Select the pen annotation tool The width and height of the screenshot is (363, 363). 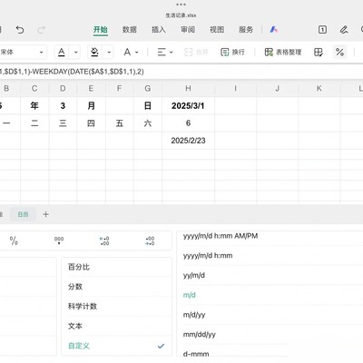click(x=344, y=30)
